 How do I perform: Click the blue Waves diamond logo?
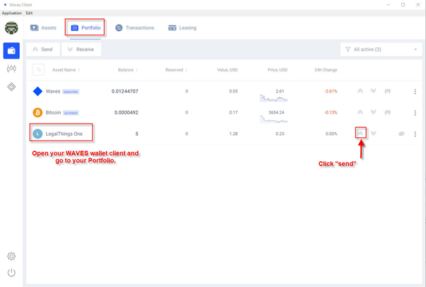[x=38, y=91]
